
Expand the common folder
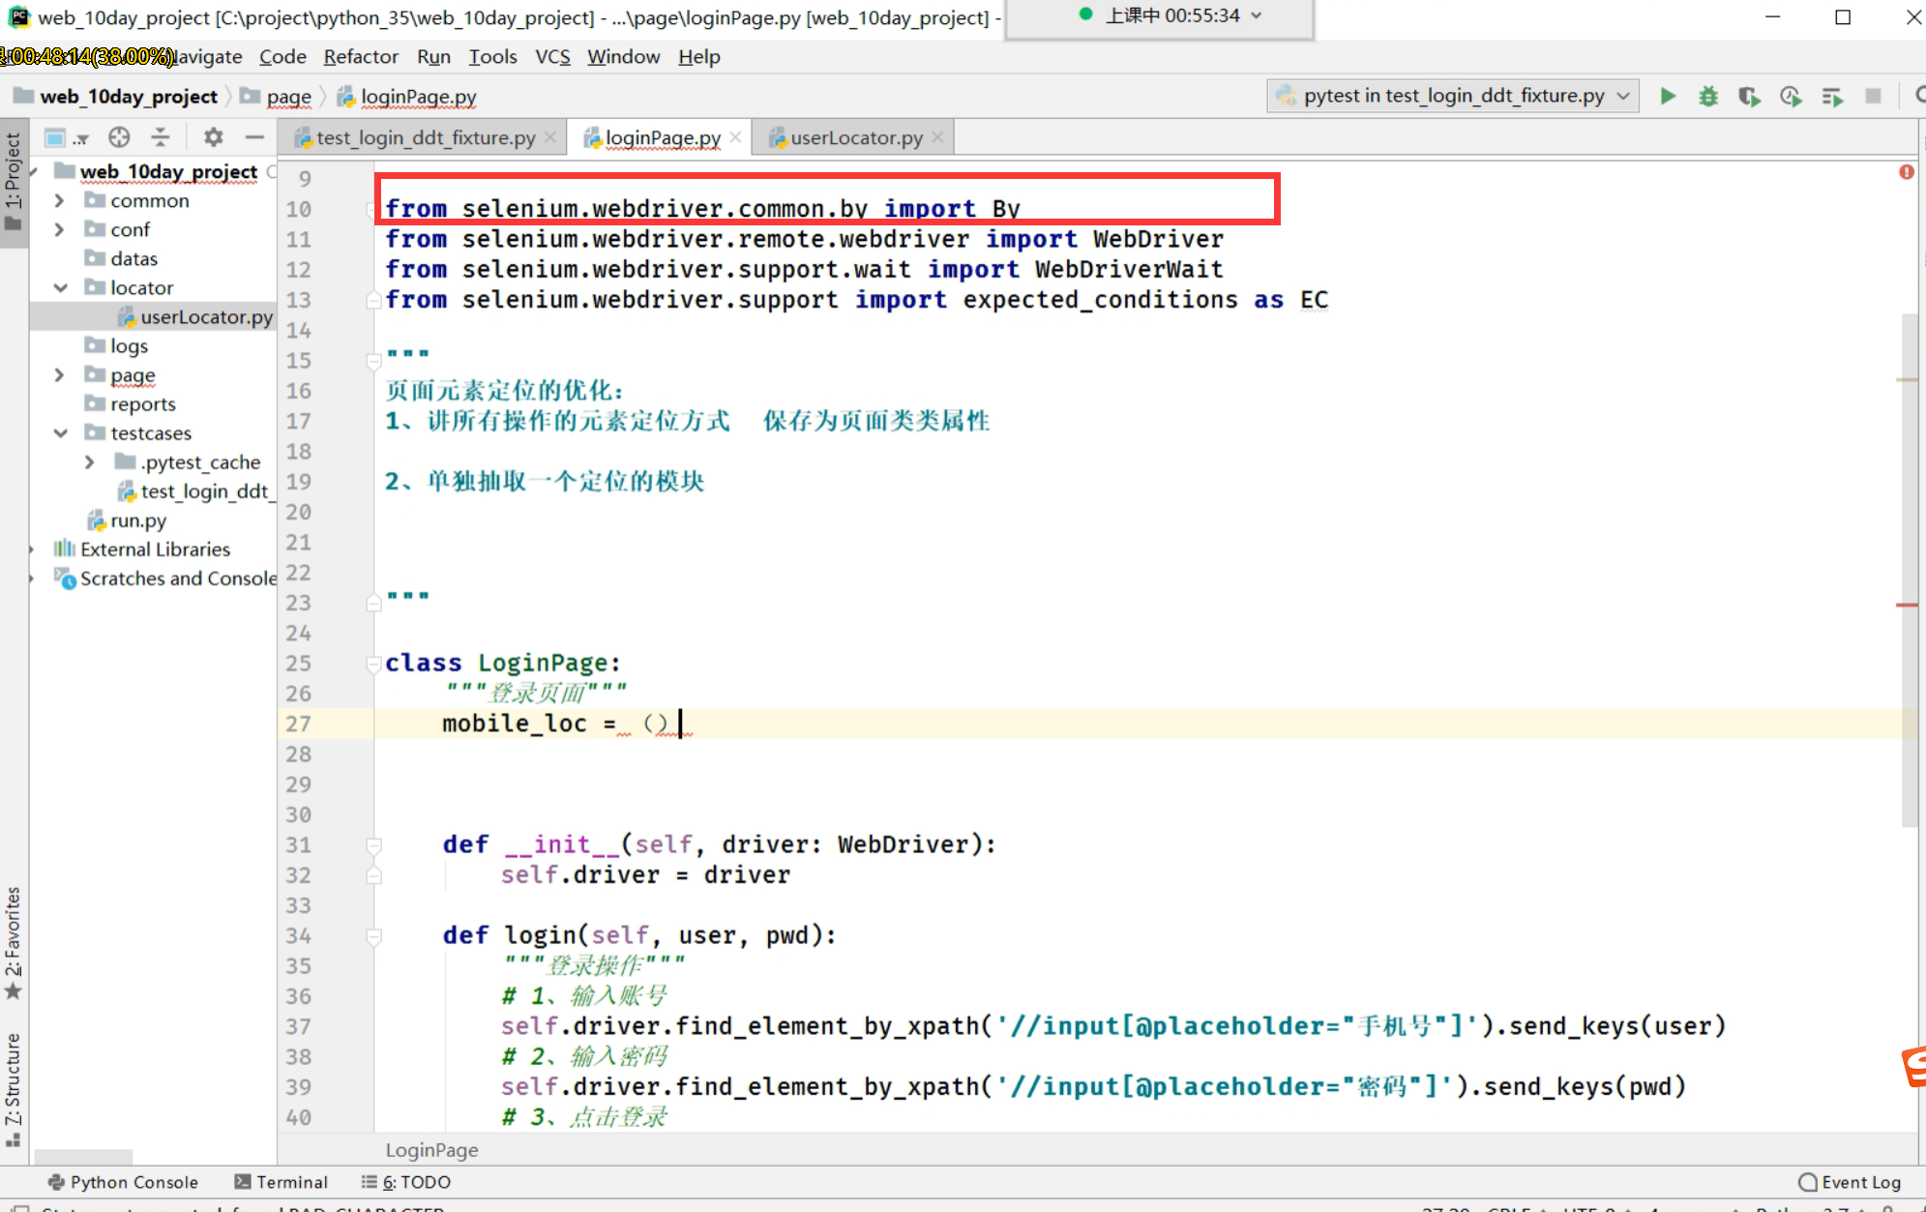coord(60,201)
